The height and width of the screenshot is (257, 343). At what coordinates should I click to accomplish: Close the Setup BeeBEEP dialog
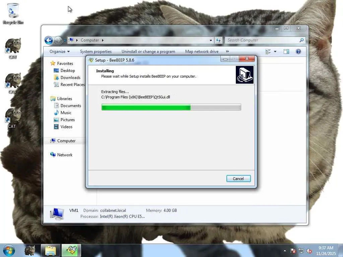pos(247,59)
